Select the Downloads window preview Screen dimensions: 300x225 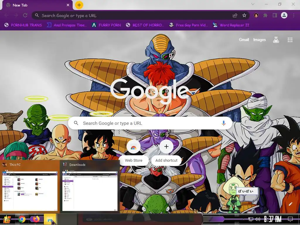pyautogui.click(x=90, y=186)
